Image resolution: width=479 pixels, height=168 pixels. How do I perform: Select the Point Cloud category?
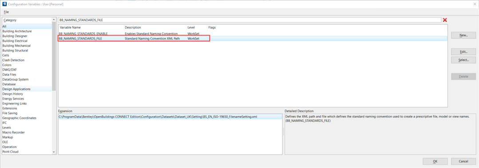click(x=27, y=152)
